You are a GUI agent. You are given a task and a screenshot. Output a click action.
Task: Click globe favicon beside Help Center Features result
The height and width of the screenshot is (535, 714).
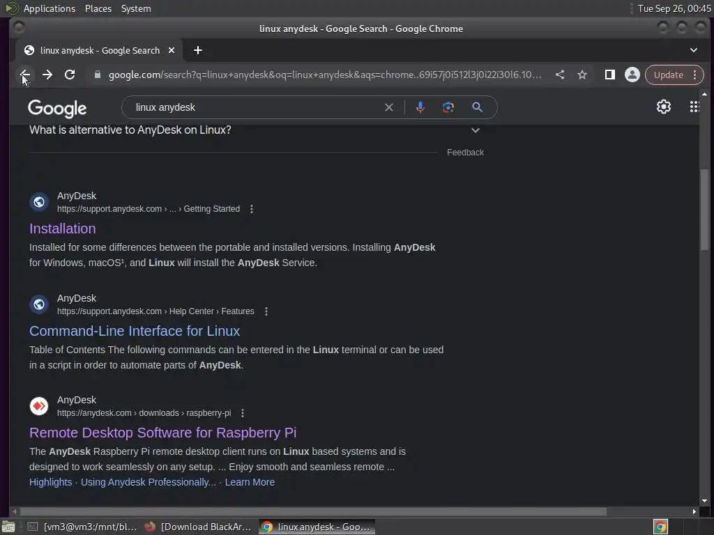coord(39,304)
